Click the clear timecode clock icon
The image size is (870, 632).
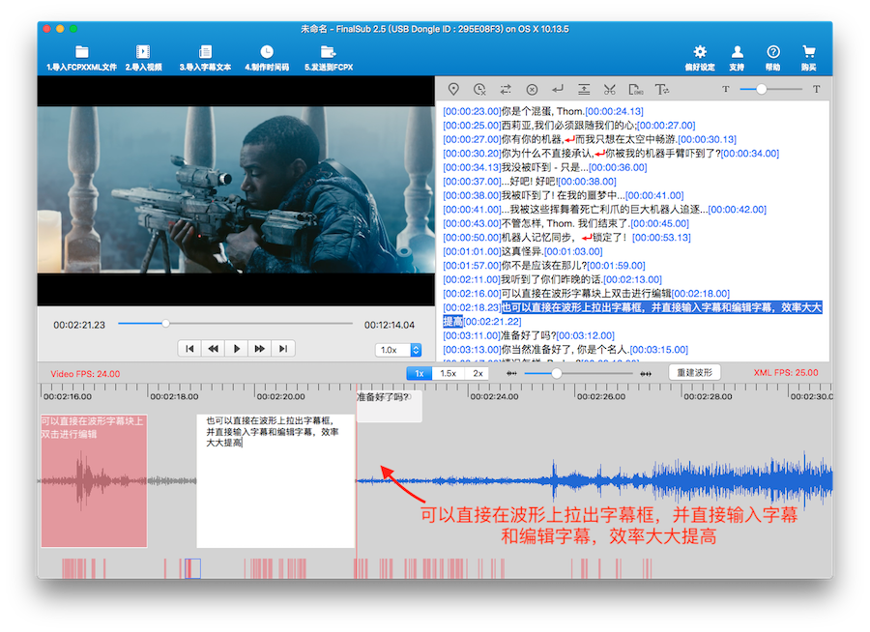click(x=479, y=89)
